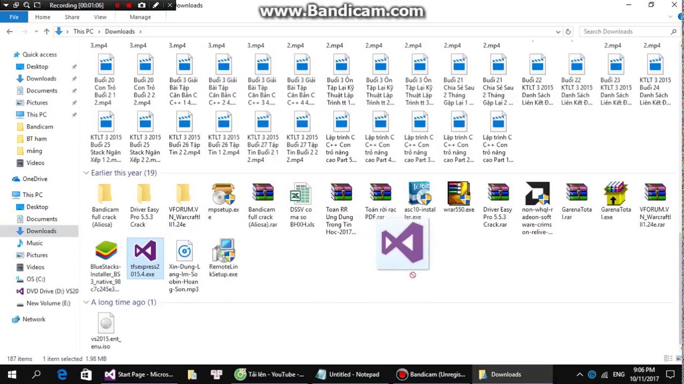The image size is (684, 384).
Task: Select Driver Easy Pro 5.5.3 Crack folder
Action: point(145,205)
